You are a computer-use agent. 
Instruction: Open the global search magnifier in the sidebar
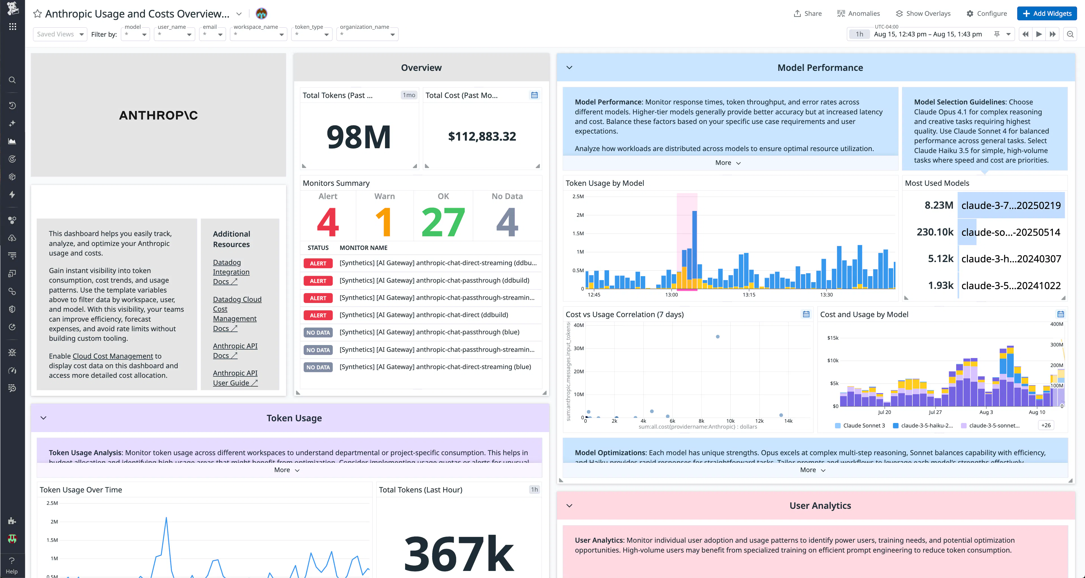(x=12, y=80)
